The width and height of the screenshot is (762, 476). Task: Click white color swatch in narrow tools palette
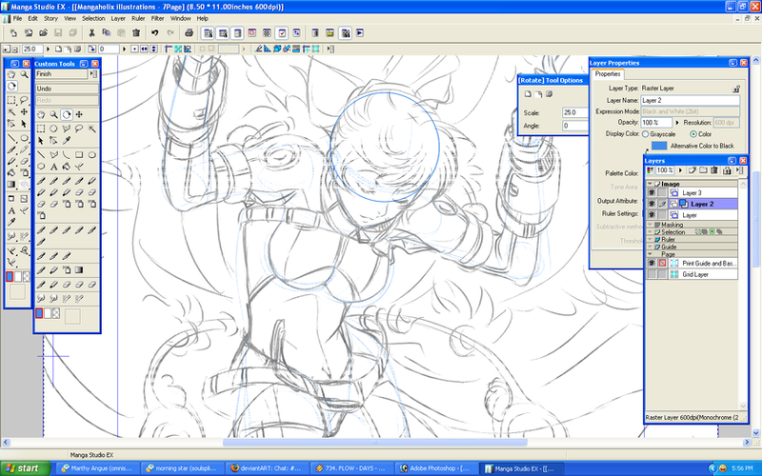(18, 277)
